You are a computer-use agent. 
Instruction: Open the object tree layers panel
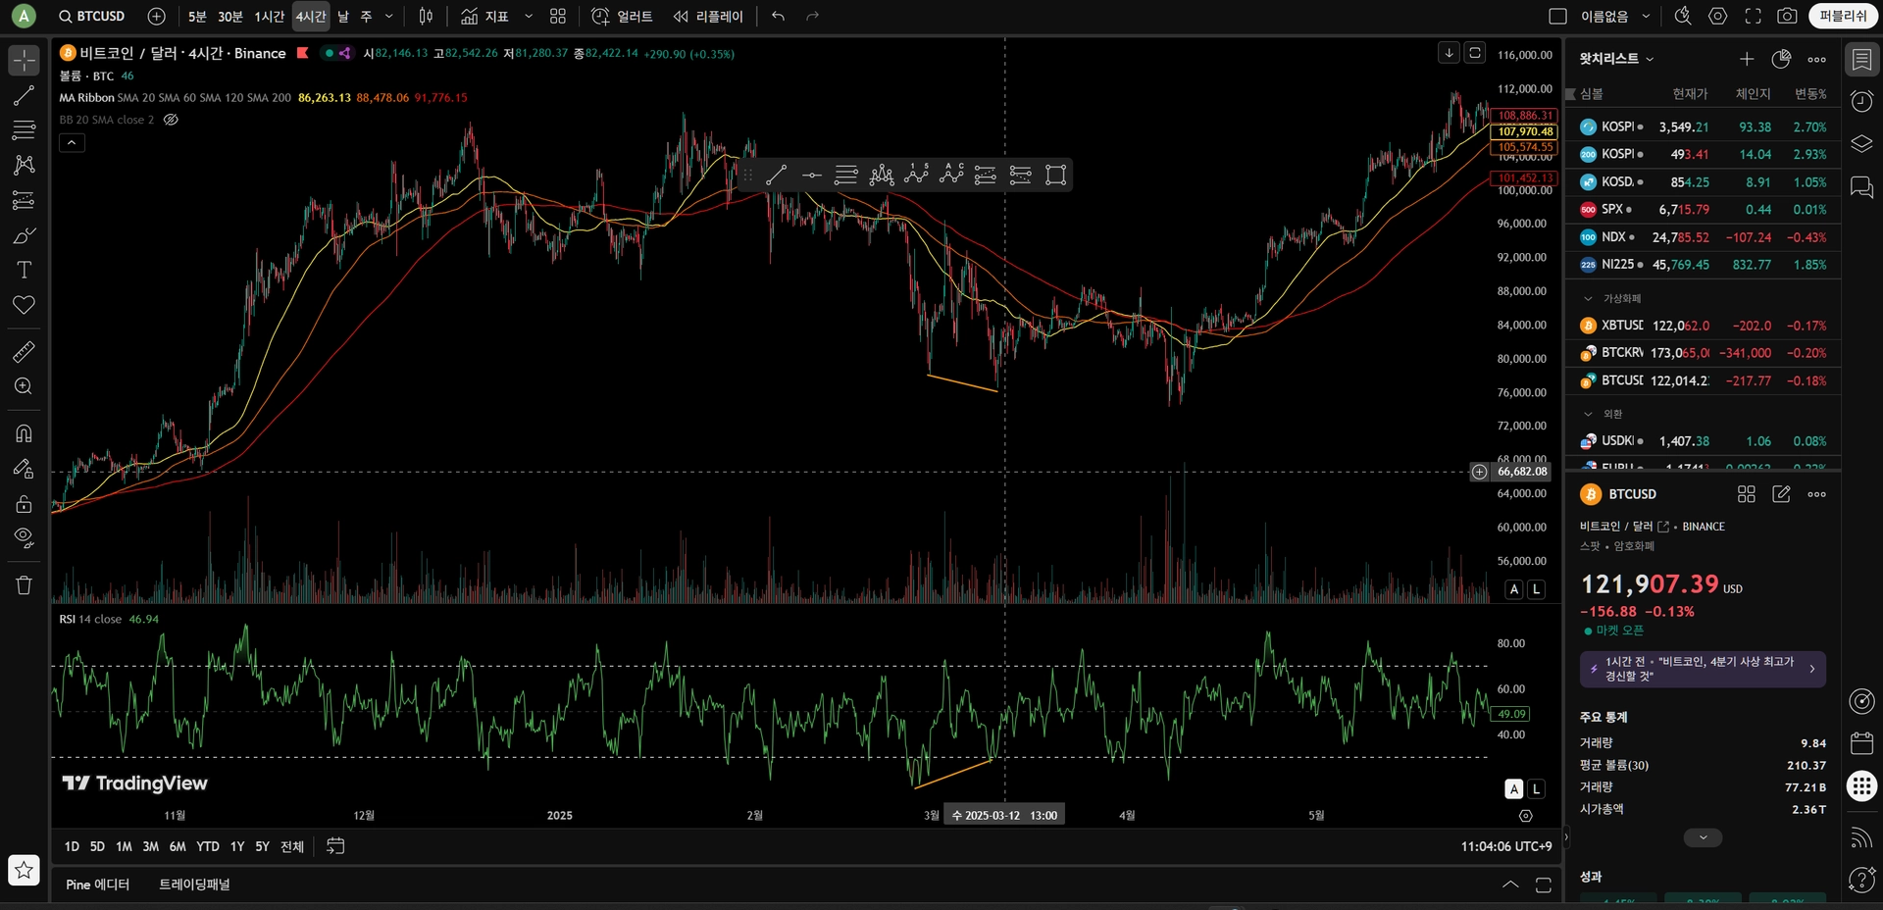pos(1861,144)
